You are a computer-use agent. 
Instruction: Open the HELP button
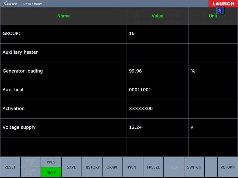click(174, 167)
